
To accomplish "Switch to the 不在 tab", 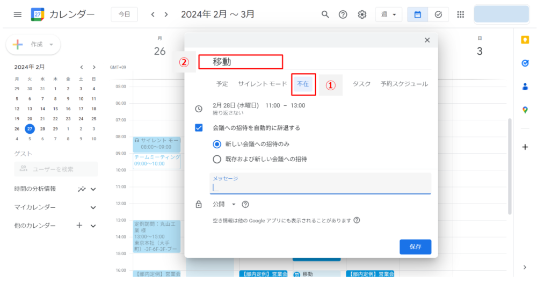I will tap(303, 84).
